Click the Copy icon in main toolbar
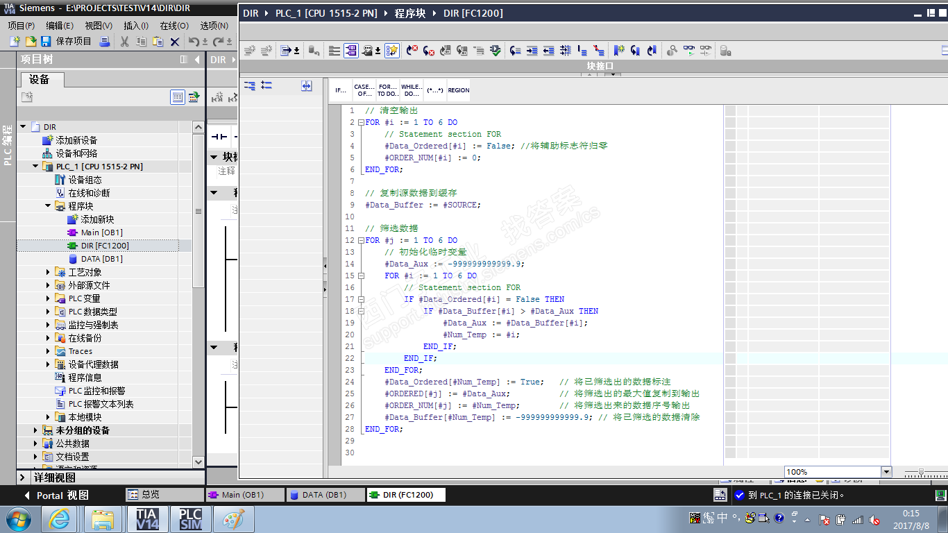The width and height of the screenshot is (948, 533). pyautogui.click(x=142, y=42)
